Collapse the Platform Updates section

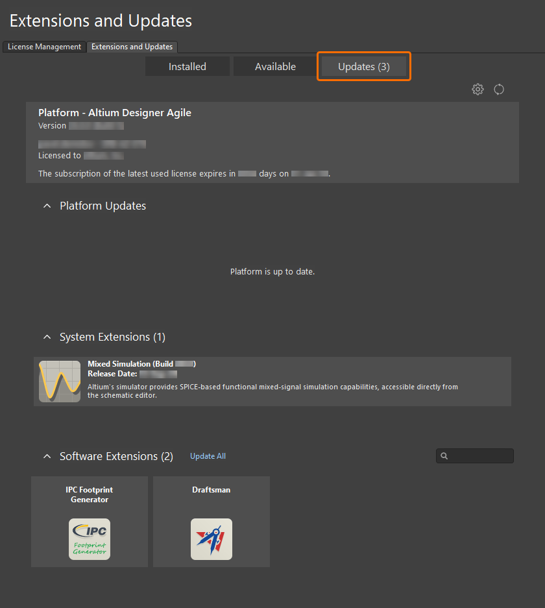(47, 205)
